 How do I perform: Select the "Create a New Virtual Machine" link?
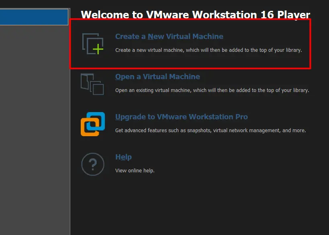(169, 37)
